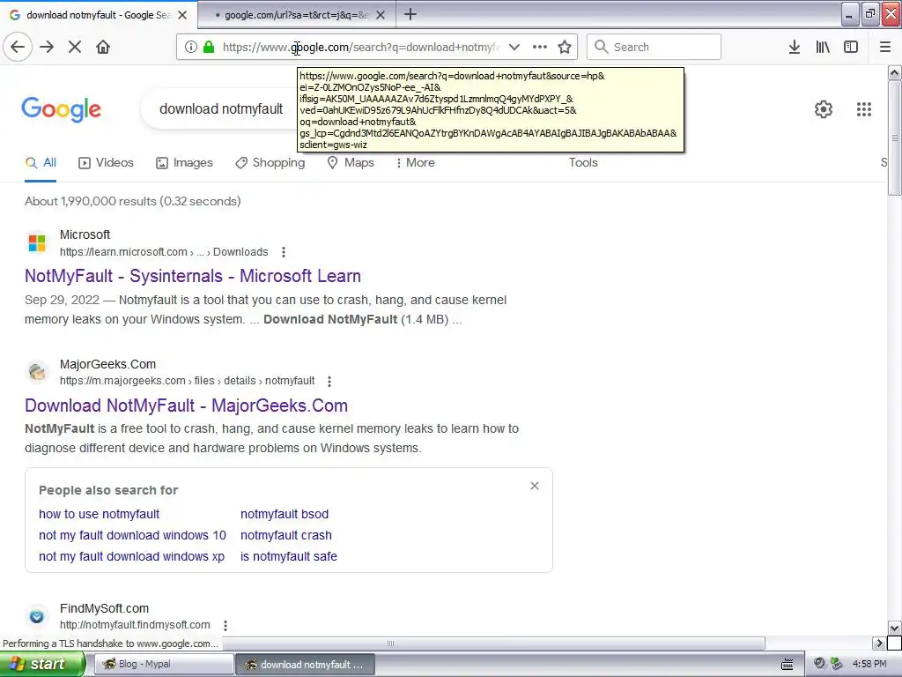
Task: Click the Microsoft favicon in results
Action: click(x=37, y=243)
